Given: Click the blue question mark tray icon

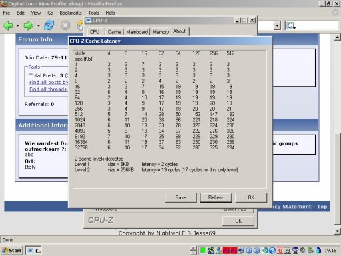Looking at the screenshot, I should [x=272, y=251].
